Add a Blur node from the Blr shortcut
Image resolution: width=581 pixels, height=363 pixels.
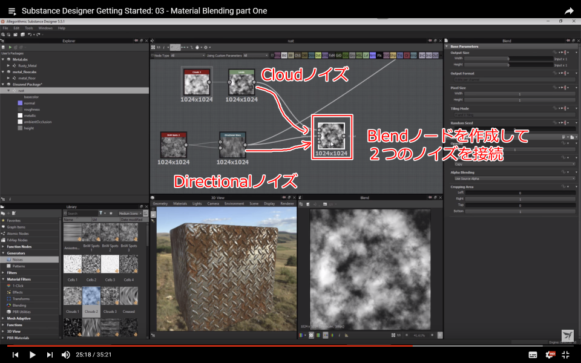tap(291, 56)
